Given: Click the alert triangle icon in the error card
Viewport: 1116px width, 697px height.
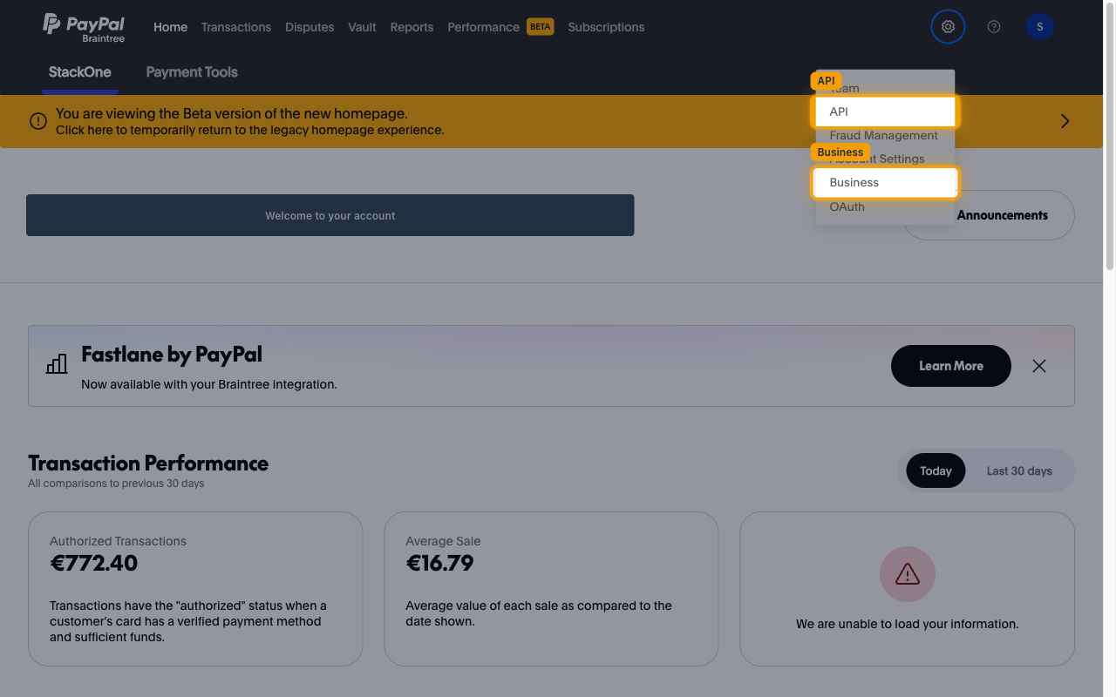Looking at the screenshot, I should tap(908, 574).
